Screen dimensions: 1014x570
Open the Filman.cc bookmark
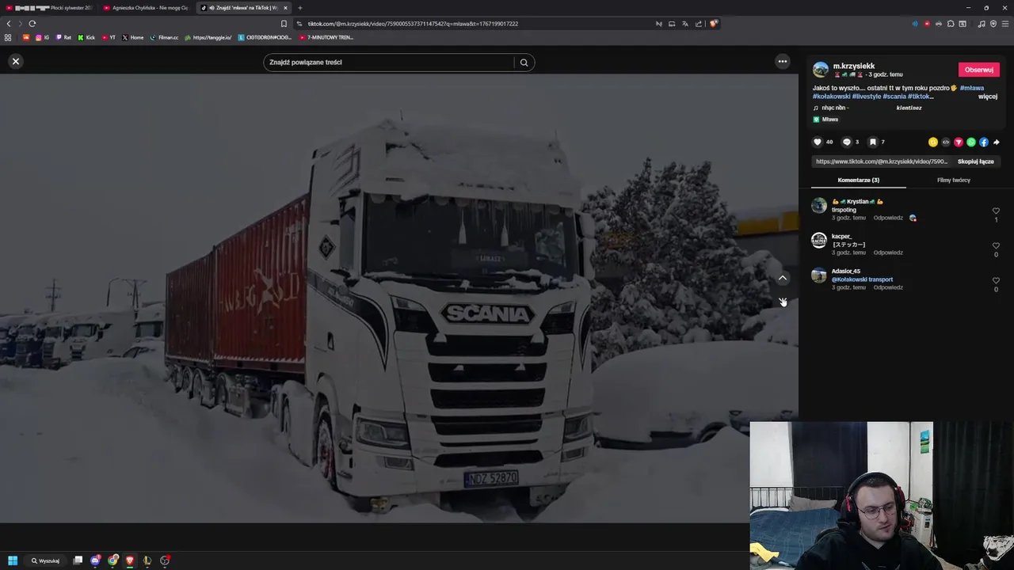164,37
